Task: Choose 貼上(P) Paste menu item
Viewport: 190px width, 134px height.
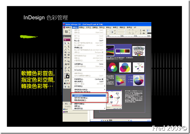Action: (x=89, y=41)
